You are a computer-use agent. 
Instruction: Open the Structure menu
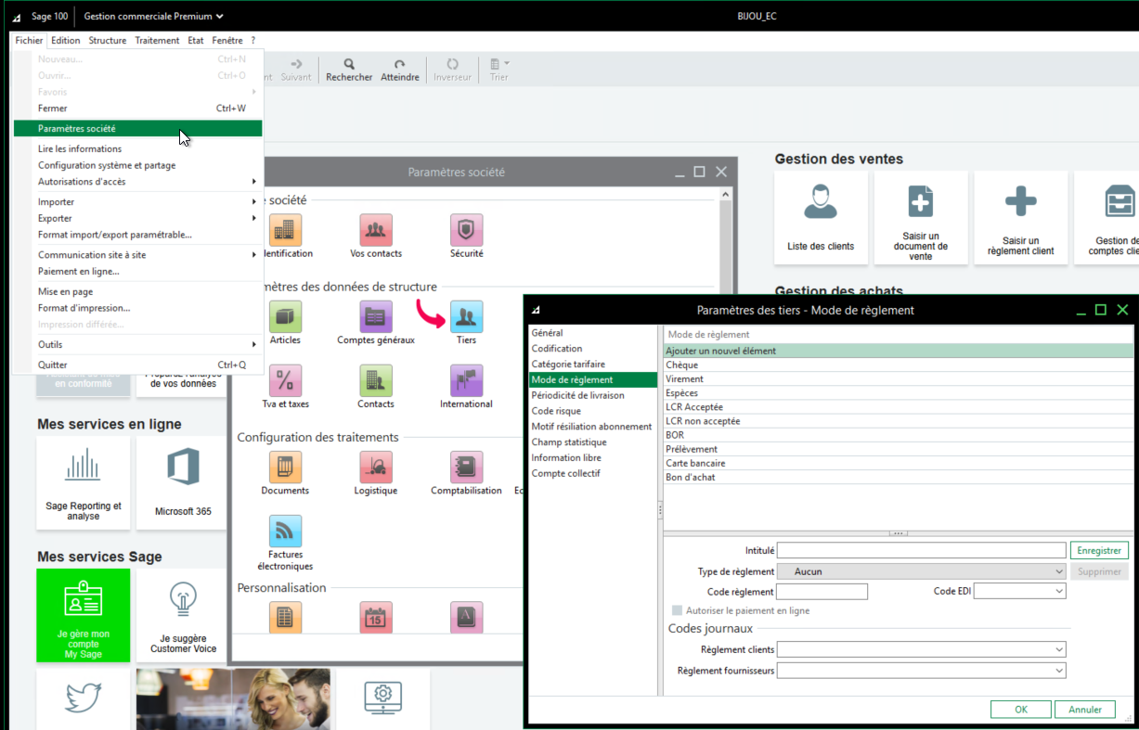[x=108, y=41]
